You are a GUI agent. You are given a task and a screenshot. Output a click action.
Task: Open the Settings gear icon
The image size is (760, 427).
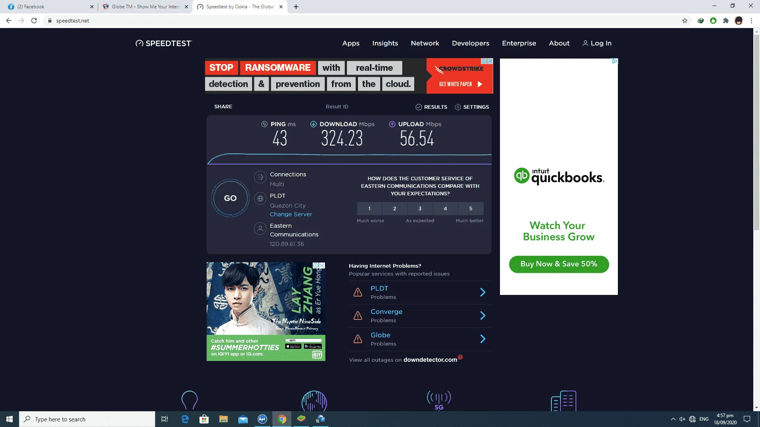458,107
